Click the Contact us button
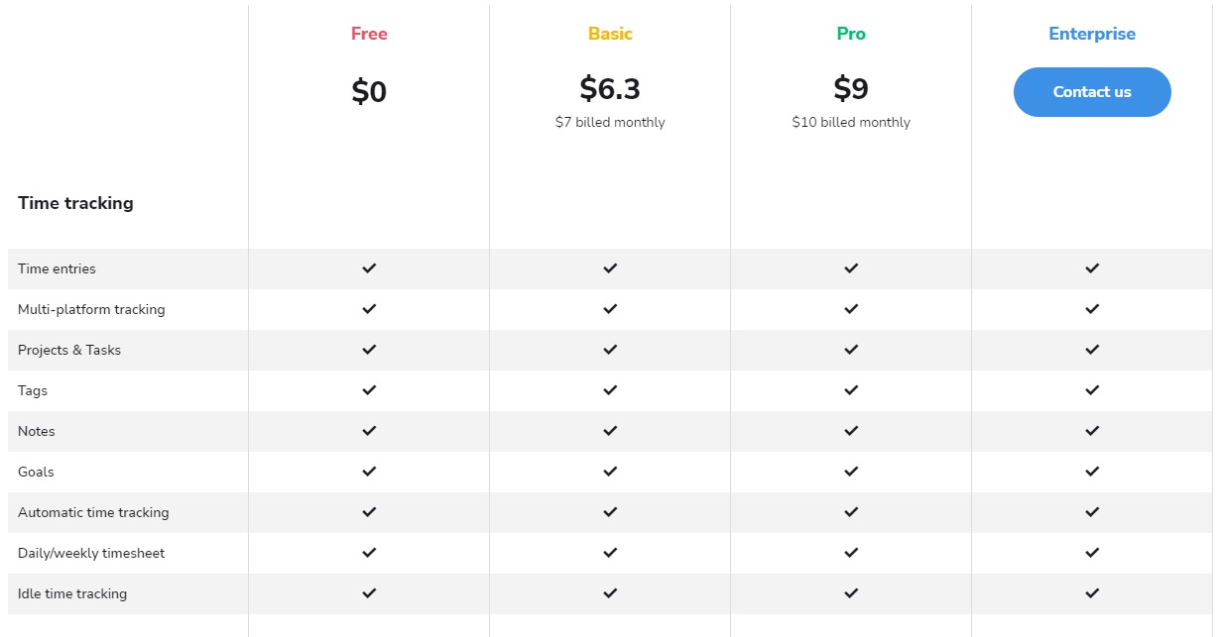 pyautogui.click(x=1092, y=92)
